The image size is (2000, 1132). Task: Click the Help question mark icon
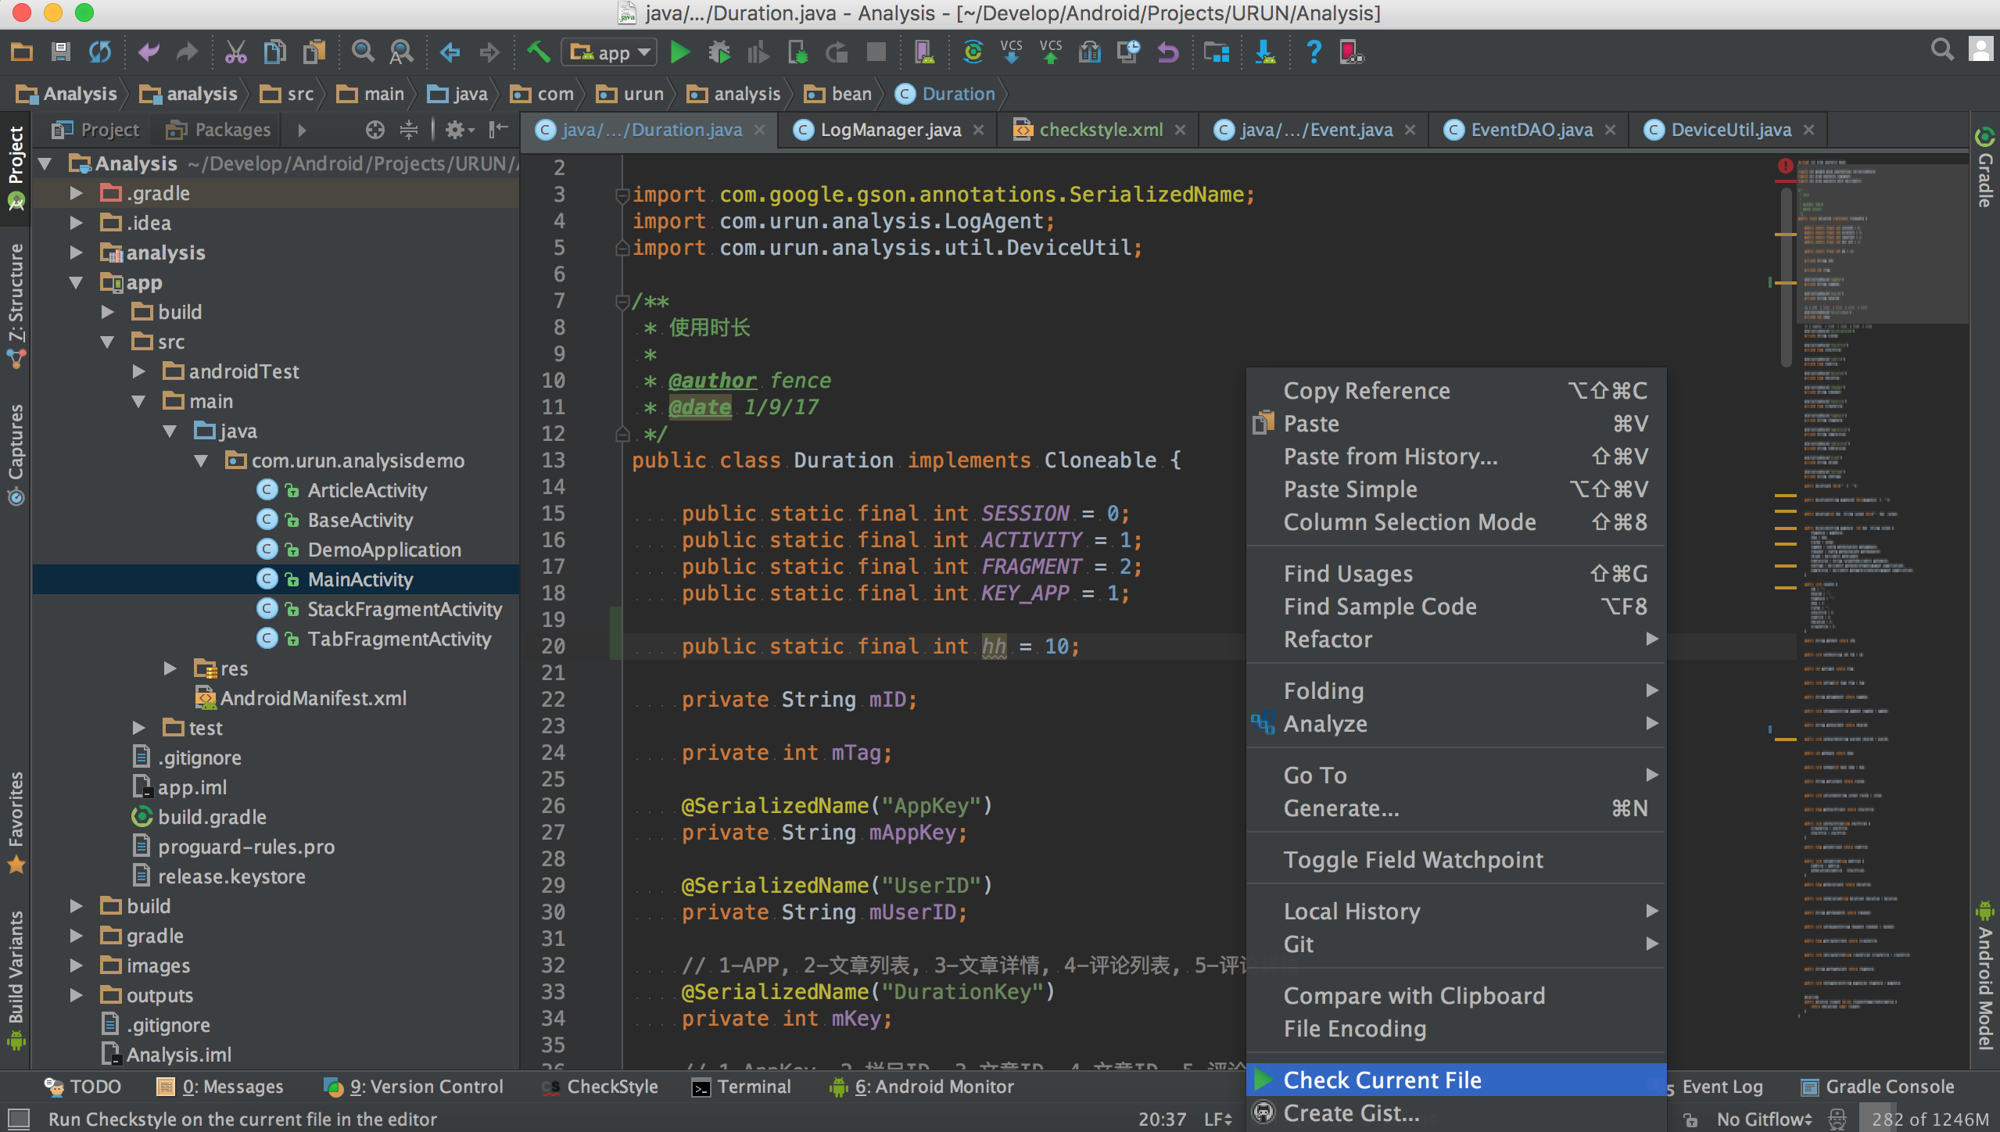point(1314,52)
